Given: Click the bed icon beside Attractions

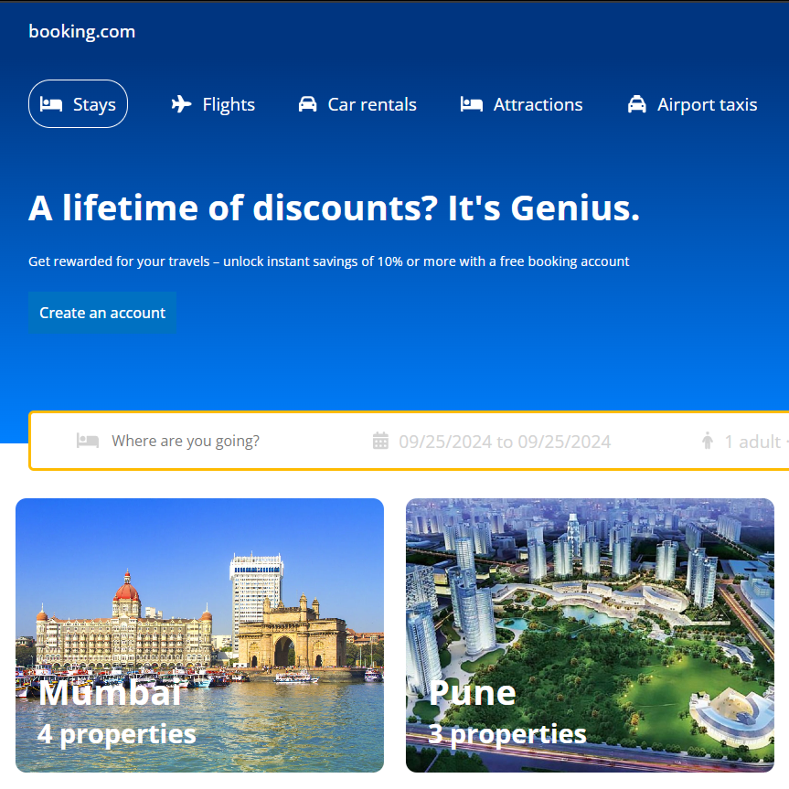Looking at the screenshot, I should click(472, 104).
